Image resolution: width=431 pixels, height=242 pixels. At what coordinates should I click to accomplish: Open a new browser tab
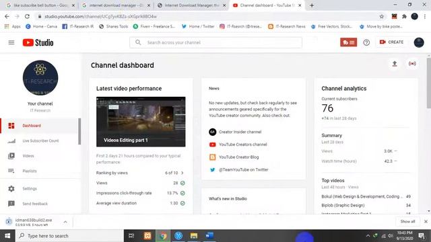[312, 5]
